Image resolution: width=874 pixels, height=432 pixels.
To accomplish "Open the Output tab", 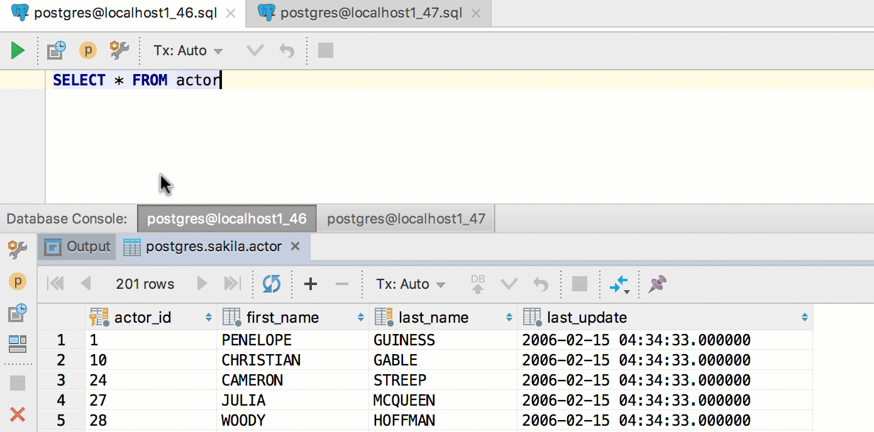I will (77, 247).
